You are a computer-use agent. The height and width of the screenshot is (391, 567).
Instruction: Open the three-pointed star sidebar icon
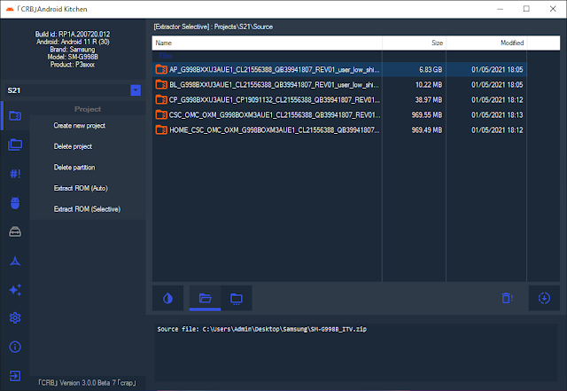tap(15, 261)
